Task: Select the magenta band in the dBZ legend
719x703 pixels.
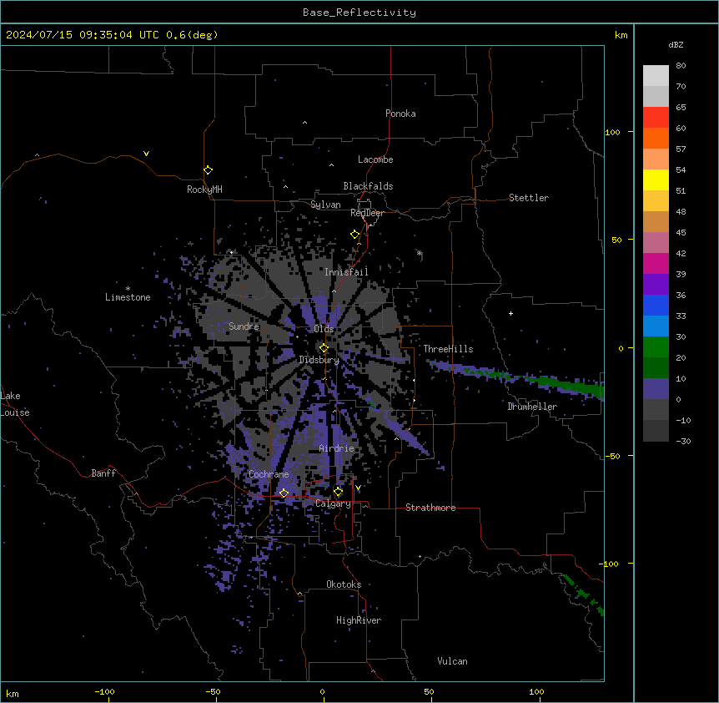Action: [656, 264]
